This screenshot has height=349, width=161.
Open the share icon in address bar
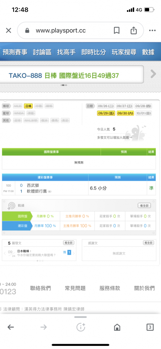tap(133, 30)
